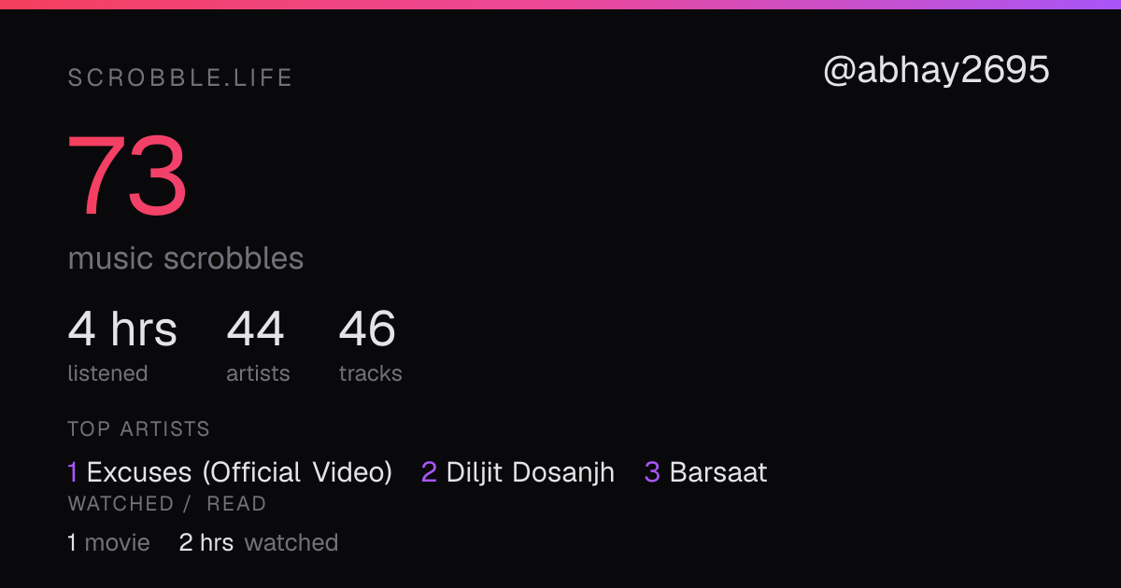Click the listened label under 4 hrs
The width and height of the screenshot is (1121, 588).
[107, 373]
